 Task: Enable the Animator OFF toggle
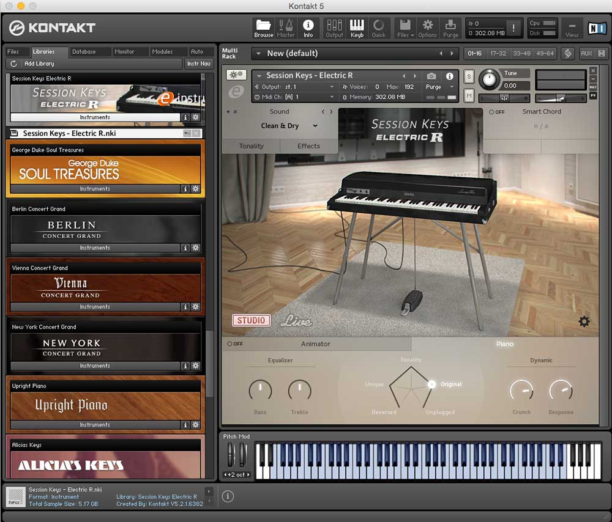pyautogui.click(x=235, y=344)
